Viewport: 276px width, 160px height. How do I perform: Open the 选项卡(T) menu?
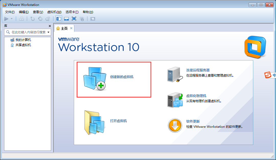tap(72, 12)
